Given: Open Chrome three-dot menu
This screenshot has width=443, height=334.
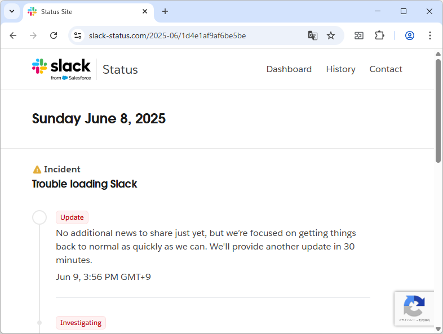Looking at the screenshot, I should click(x=430, y=35).
